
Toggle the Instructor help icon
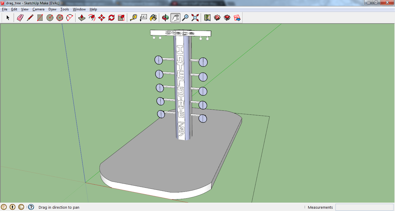[31, 207]
